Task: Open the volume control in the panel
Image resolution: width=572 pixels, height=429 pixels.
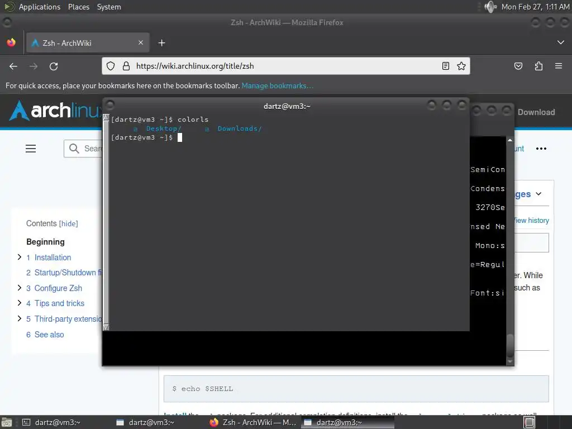Action: [490, 7]
